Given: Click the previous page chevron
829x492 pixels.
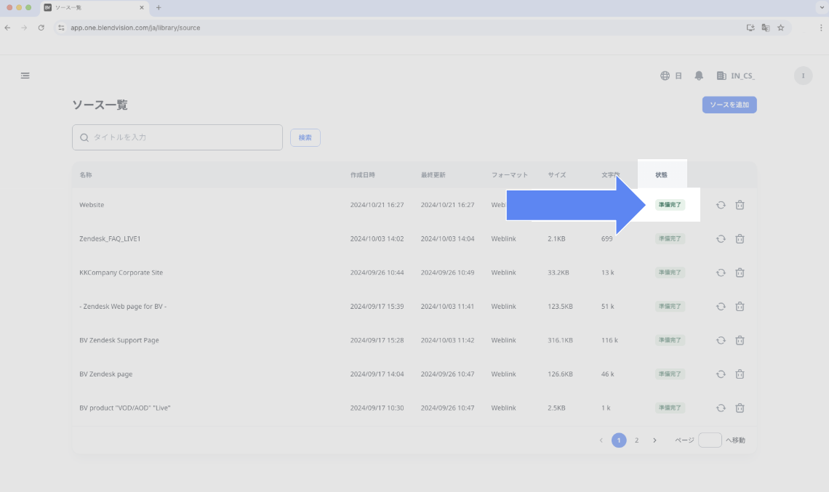Looking at the screenshot, I should point(601,440).
